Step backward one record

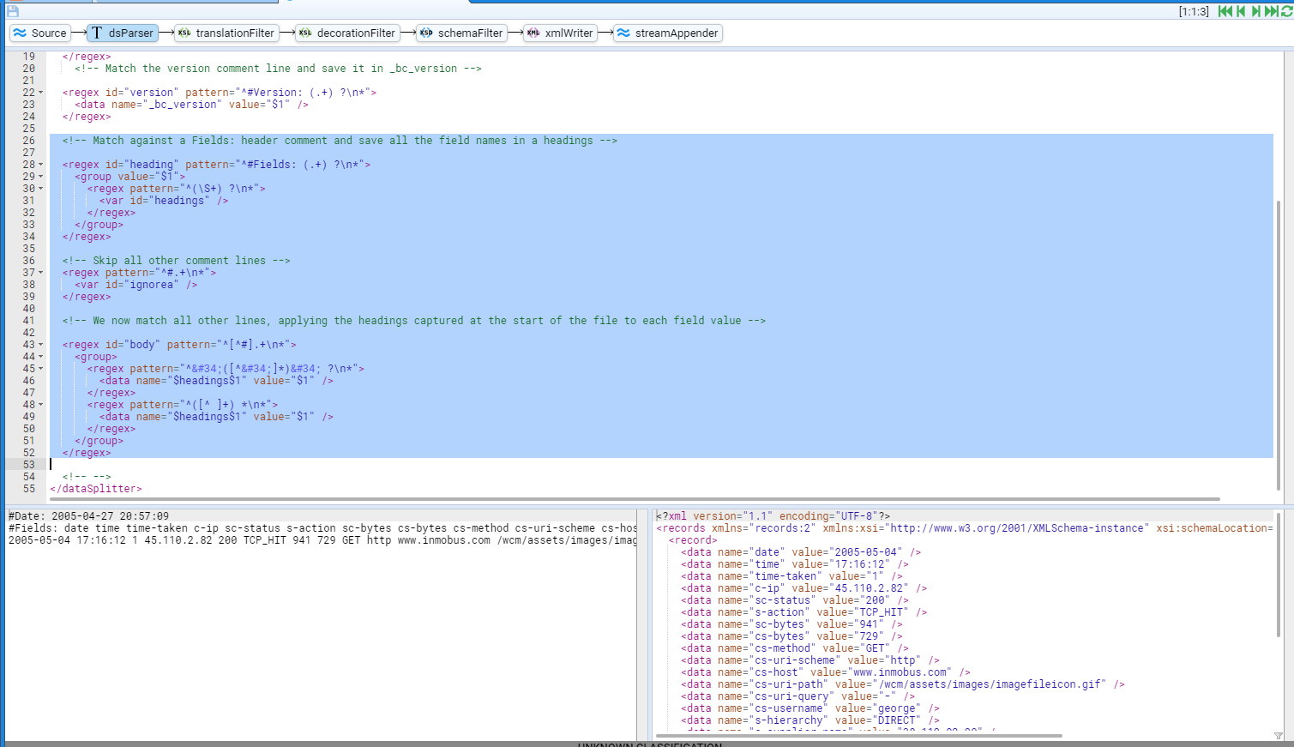tap(1241, 11)
